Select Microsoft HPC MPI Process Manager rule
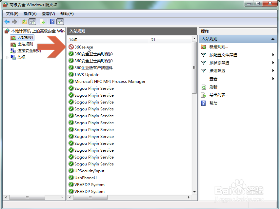This screenshot has height=209, width=280. point(110,82)
